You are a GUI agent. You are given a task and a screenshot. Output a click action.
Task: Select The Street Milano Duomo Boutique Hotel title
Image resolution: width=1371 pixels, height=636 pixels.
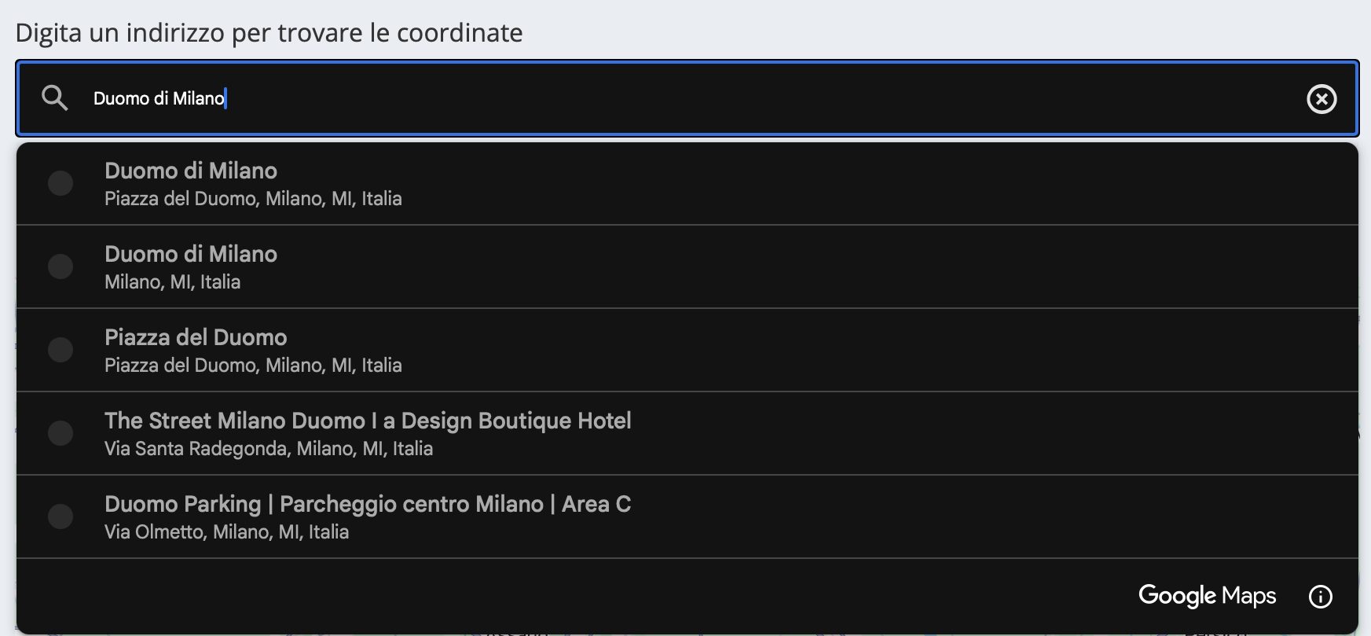point(368,421)
